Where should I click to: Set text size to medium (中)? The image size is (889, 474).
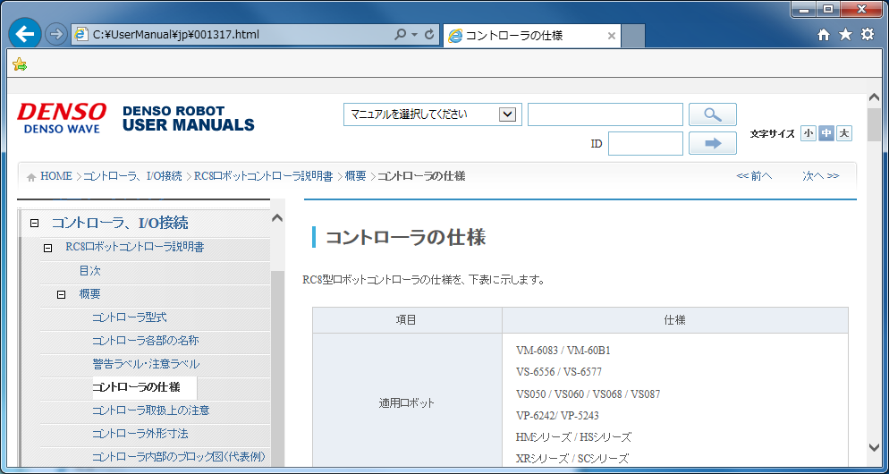[826, 133]
